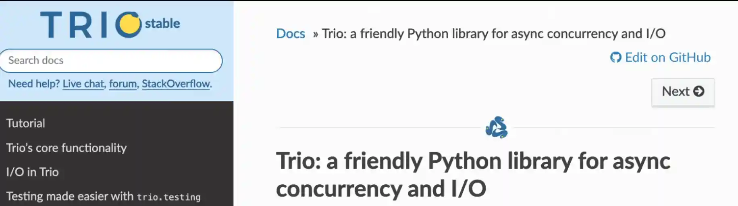The height and width of the screenshot is (206, 738).
Task: Open the Live chat help link
Action: click(x=83, y=84)
